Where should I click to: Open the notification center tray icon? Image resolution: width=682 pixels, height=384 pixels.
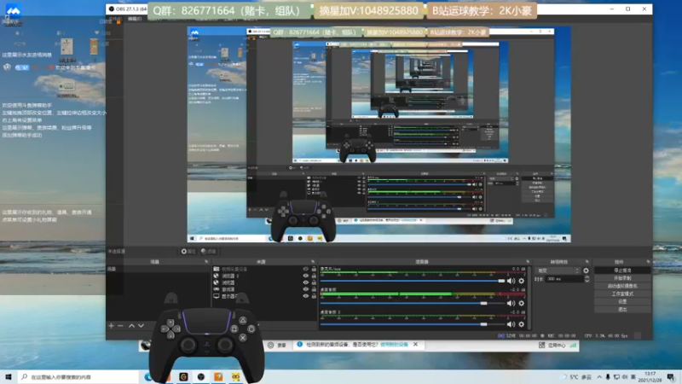671,377
